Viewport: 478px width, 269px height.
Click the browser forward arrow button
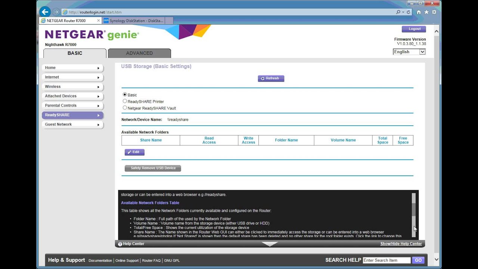56,12
